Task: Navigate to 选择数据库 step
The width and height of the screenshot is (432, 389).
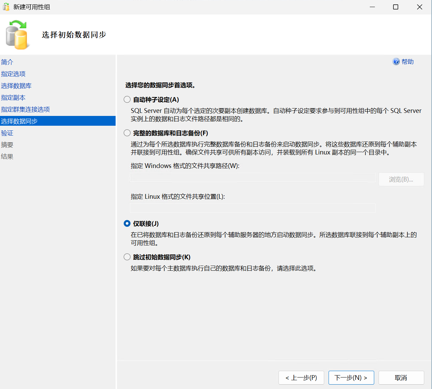Action: coord(16,86)
